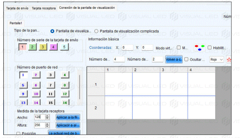This screenshot has width=240, height=138.
Task: Choose network port 8
Action: click(x=65, y=85)
